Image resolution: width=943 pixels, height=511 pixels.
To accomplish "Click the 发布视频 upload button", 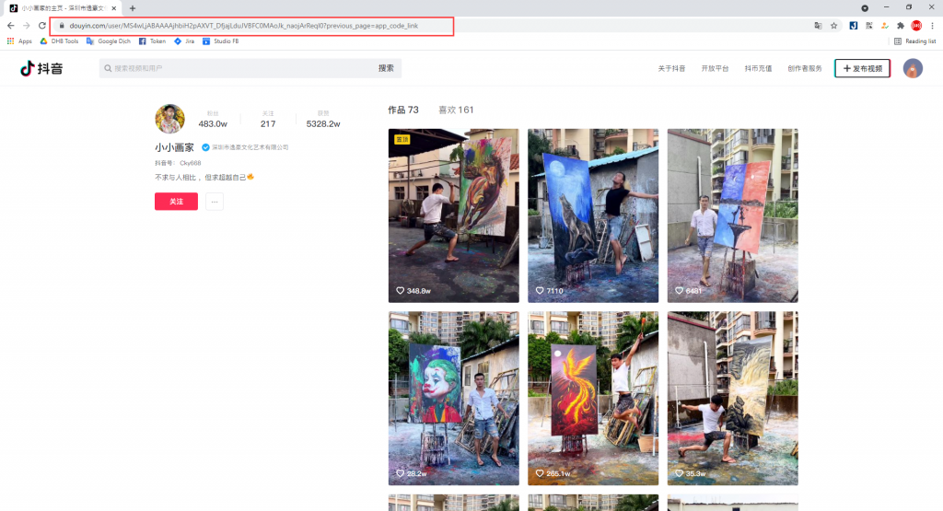I will (862, 68).
